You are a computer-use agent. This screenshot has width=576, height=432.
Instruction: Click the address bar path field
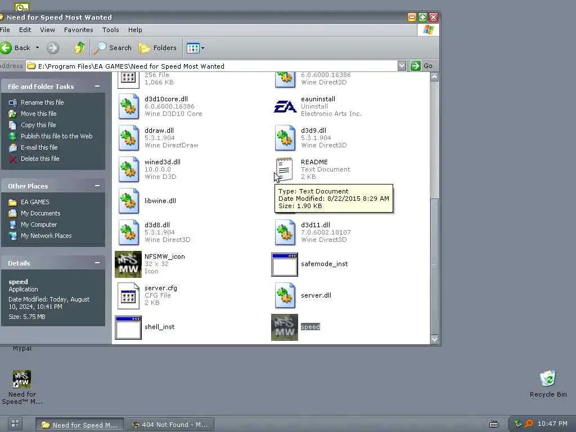pos(211,66)
